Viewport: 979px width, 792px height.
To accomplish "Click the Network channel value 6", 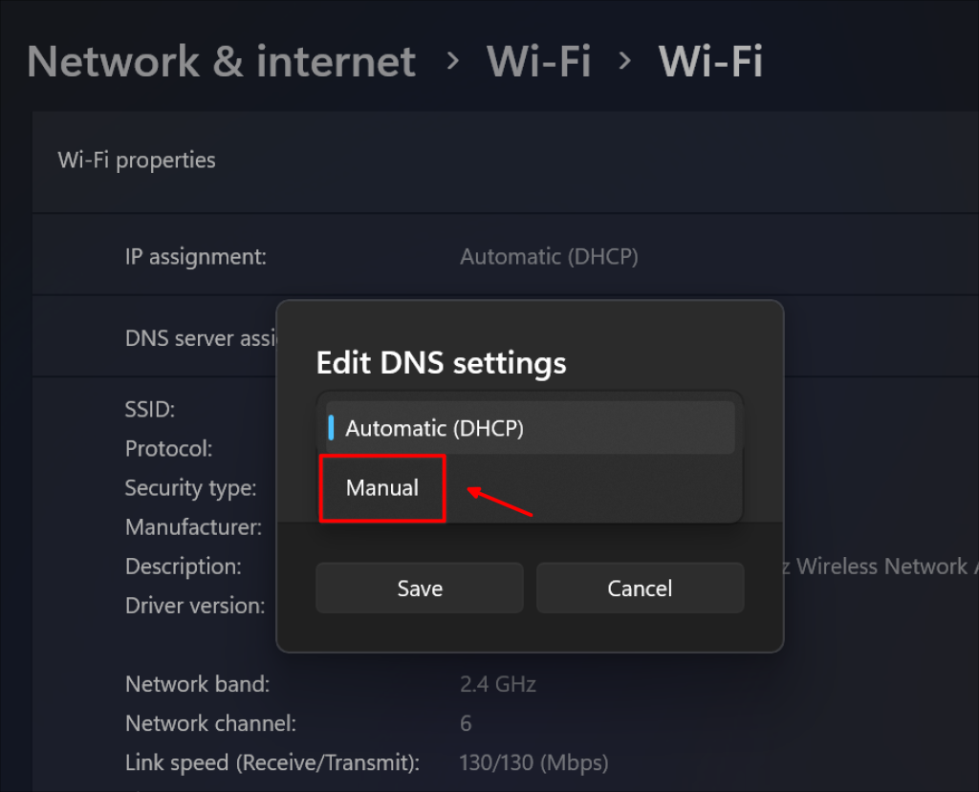I will pos(466,724).
